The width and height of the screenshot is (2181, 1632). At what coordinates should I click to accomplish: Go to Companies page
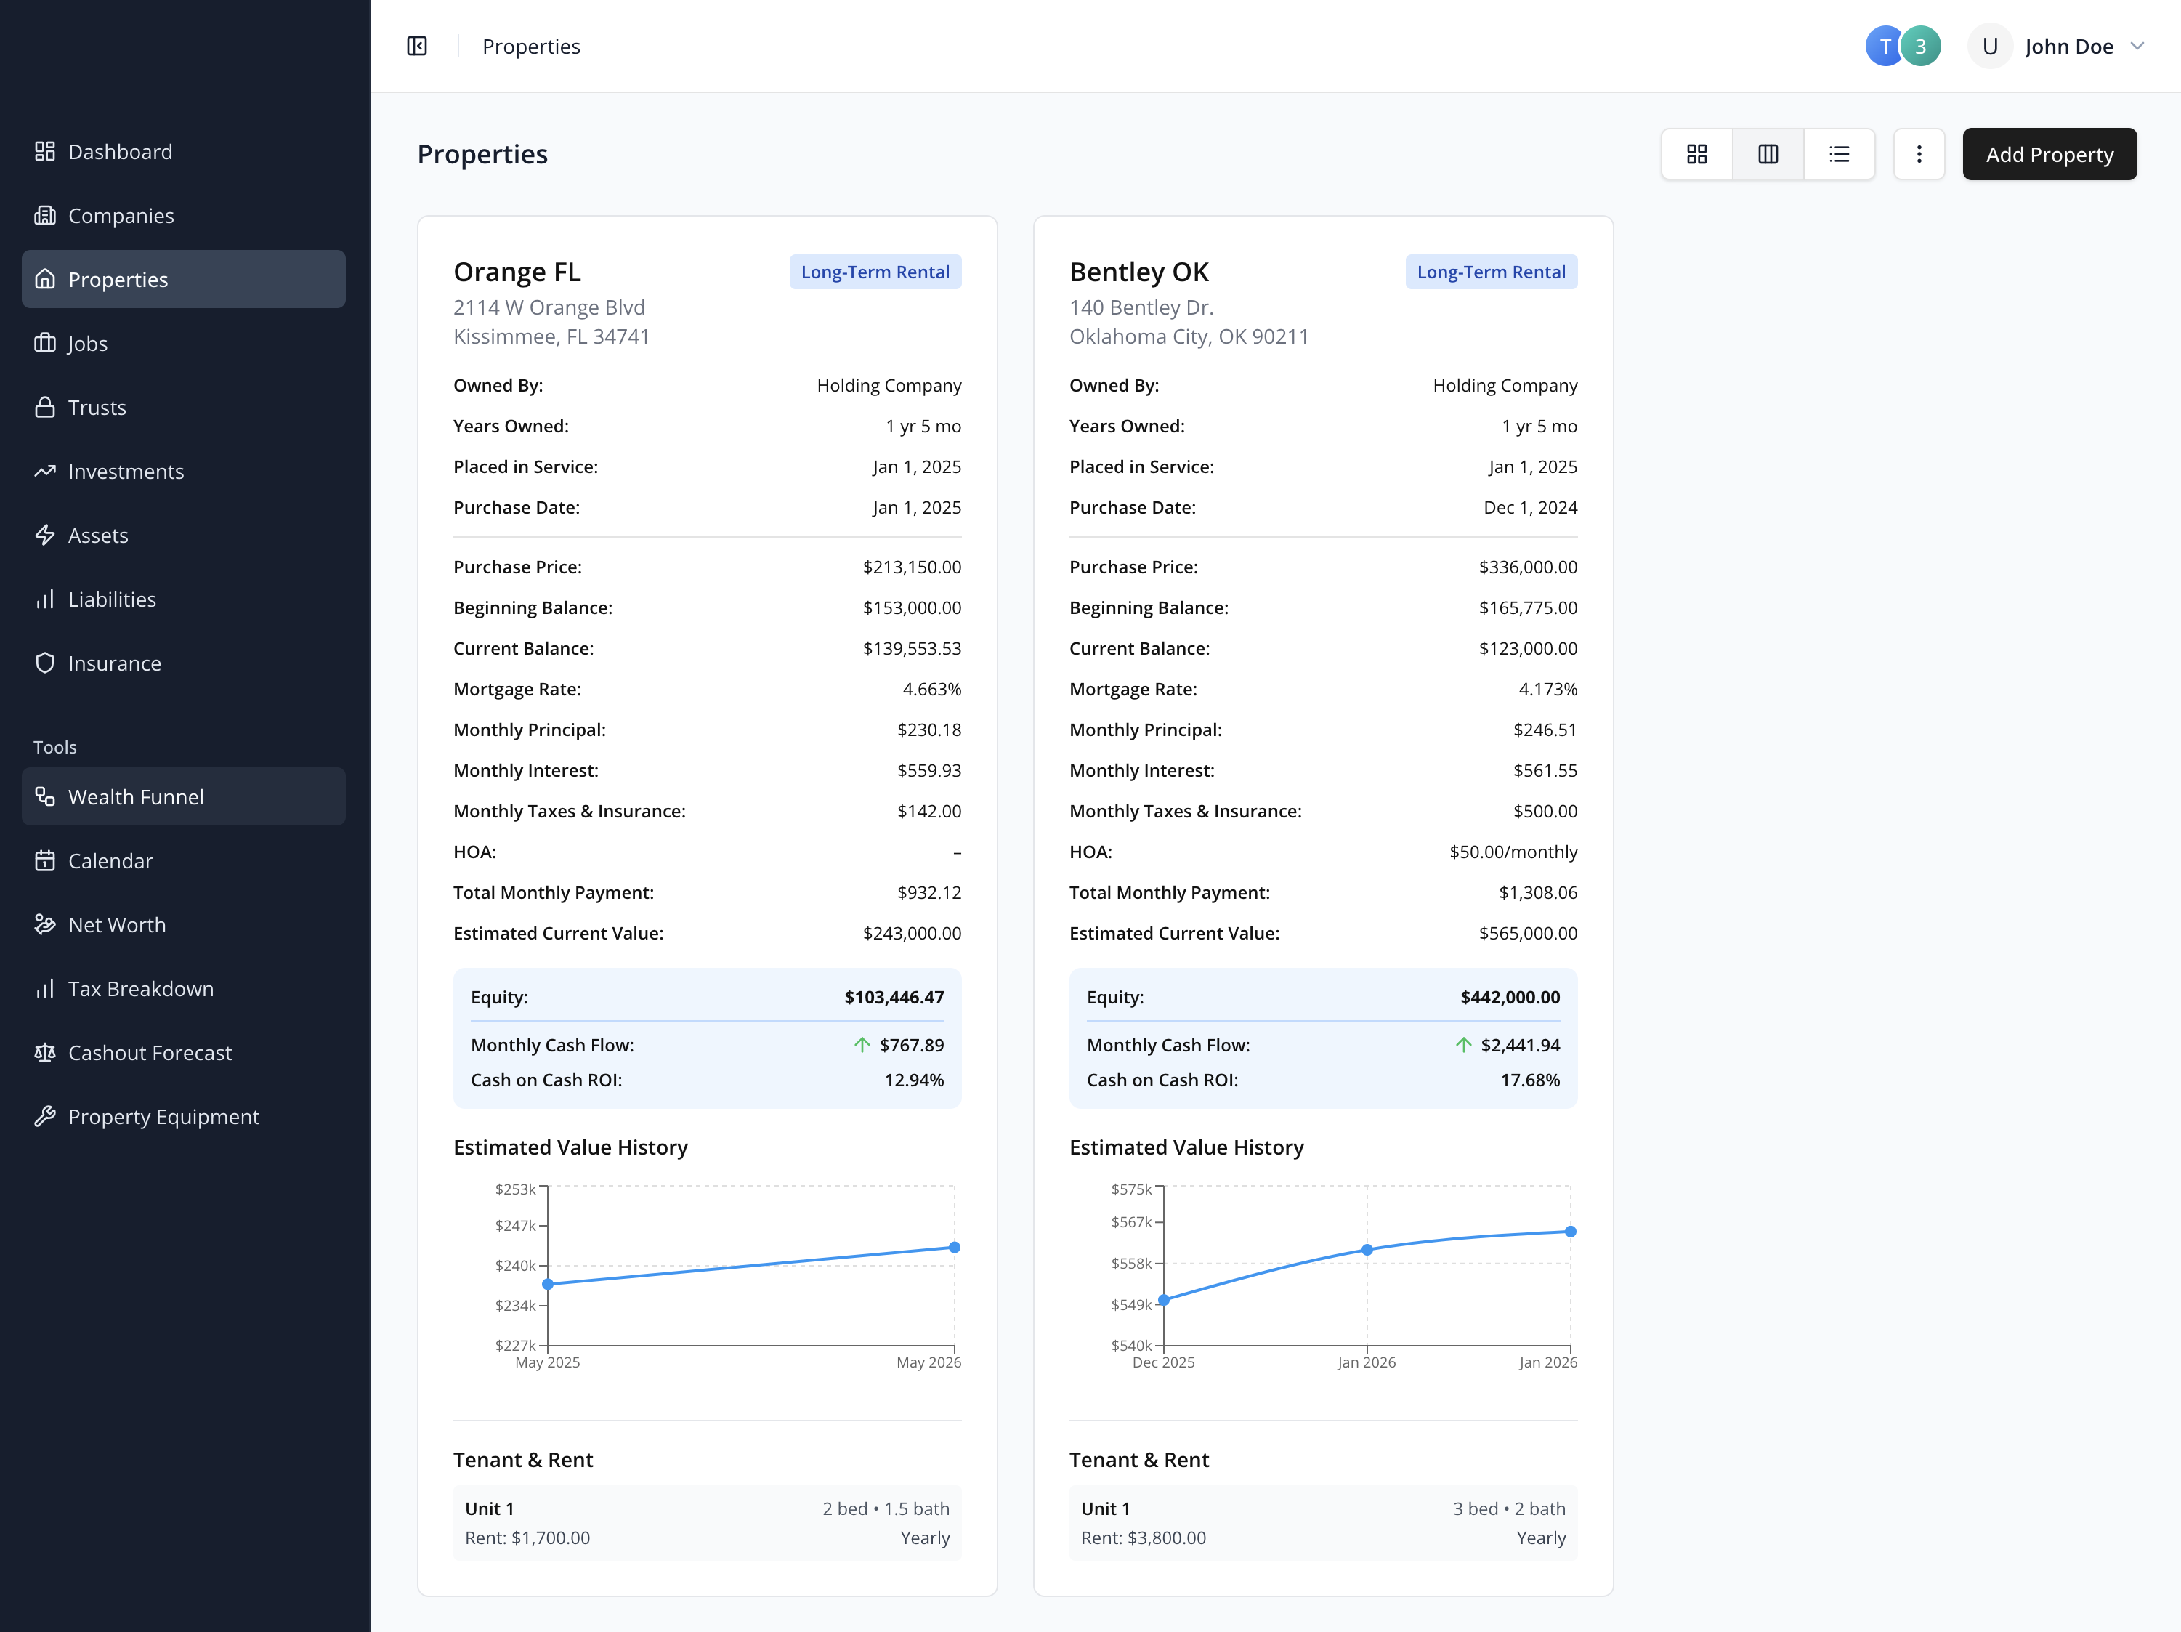click(x=183, y=215)
